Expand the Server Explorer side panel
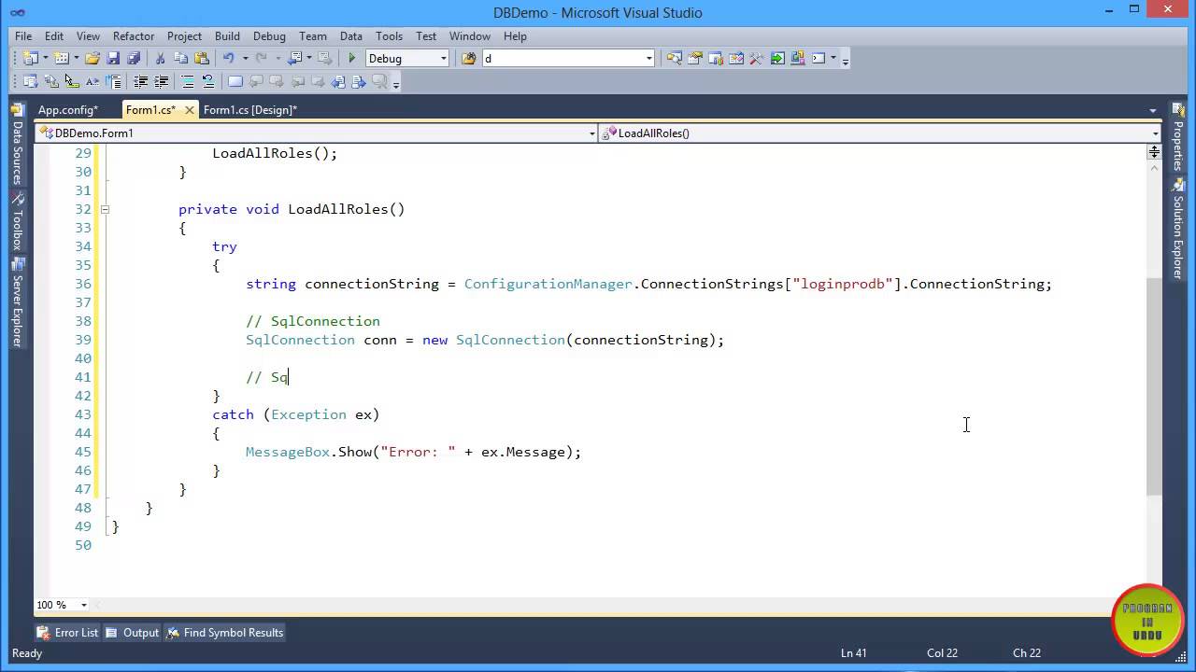Viewport: 1196px width, 672px height. click(x=17, y=301)
